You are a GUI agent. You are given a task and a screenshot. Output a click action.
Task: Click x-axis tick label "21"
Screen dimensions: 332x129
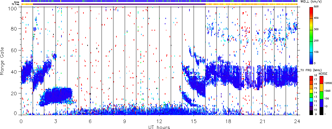[x=263, y=122]
